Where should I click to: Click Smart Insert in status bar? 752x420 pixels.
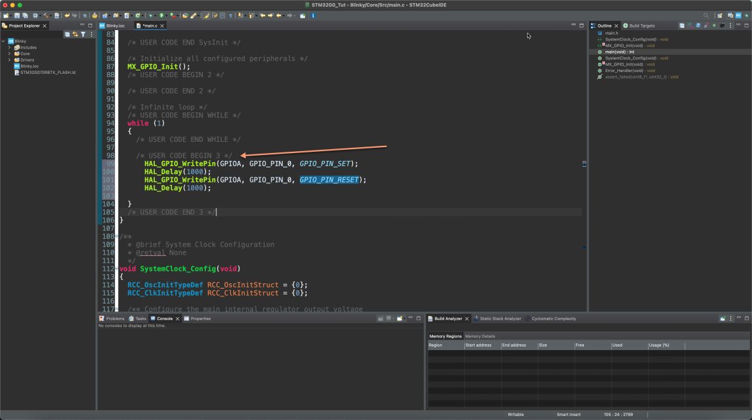(568, 414)
